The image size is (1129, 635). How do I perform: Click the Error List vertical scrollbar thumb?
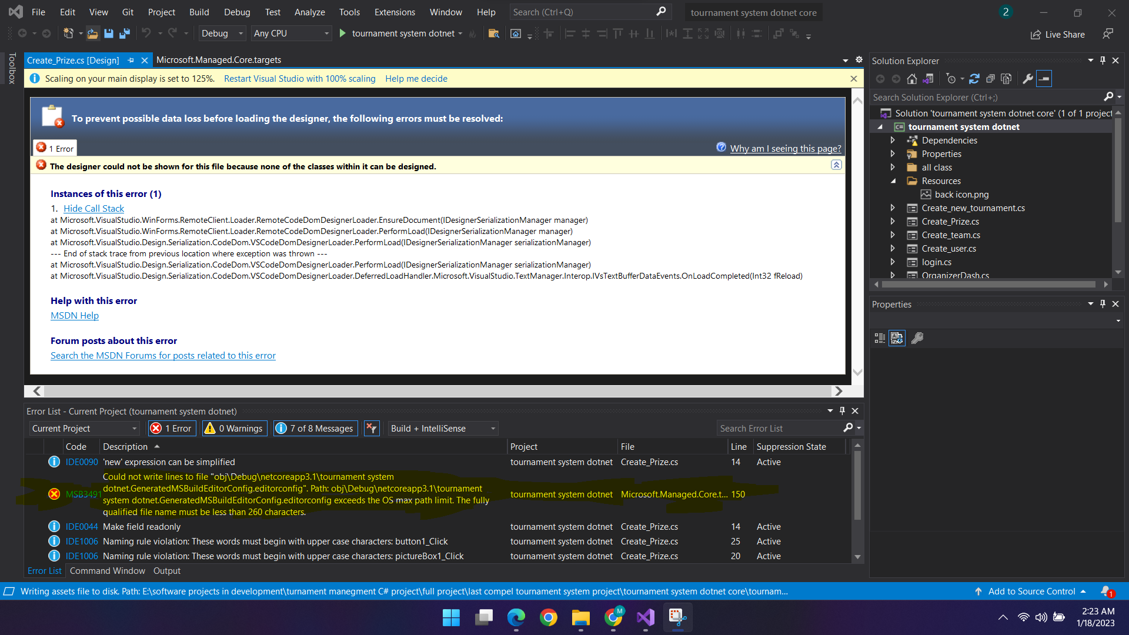tap(857, 486)
